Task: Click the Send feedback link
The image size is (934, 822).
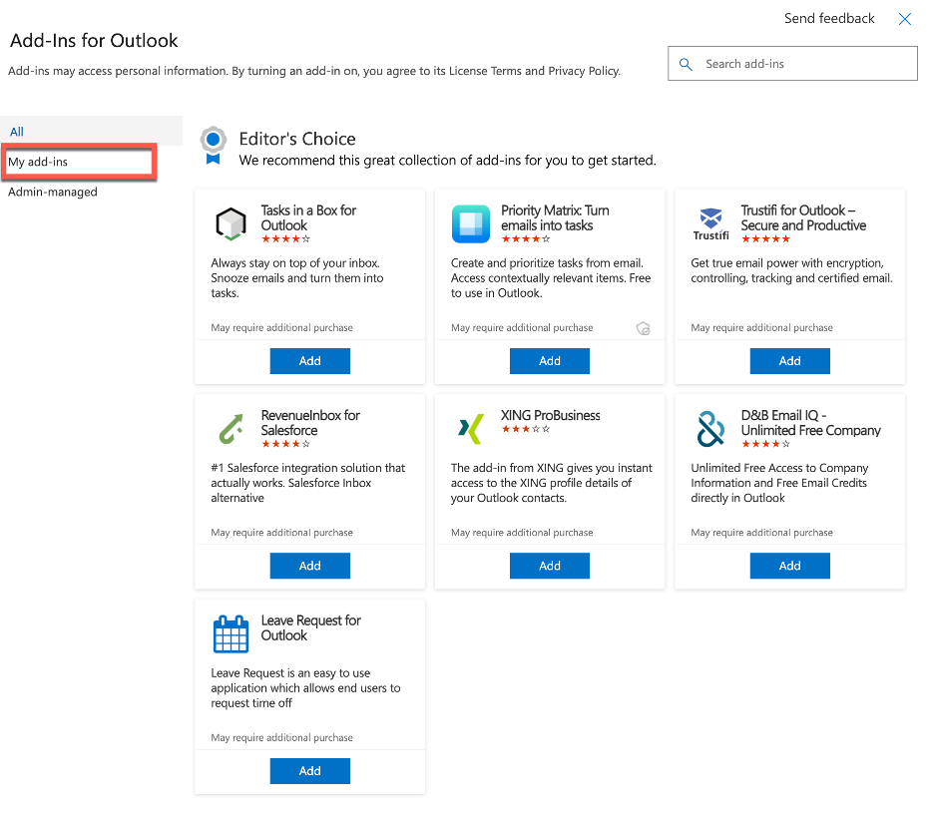Action: tap(829, 19)
